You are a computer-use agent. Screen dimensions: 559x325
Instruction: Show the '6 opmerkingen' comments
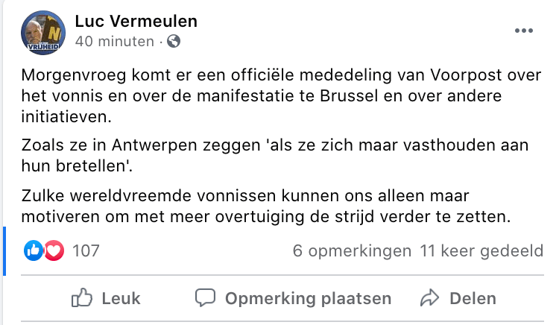[x=352, y=251]
